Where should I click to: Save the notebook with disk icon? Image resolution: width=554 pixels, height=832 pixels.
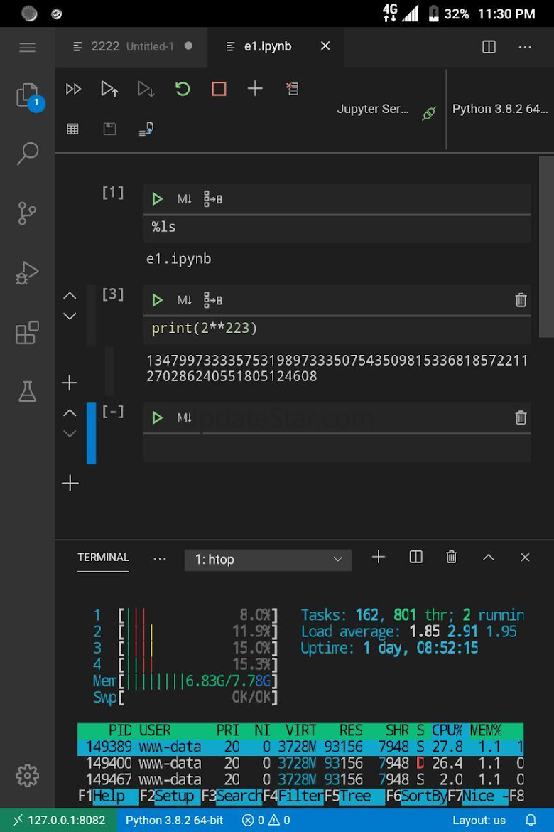(110, 129)
